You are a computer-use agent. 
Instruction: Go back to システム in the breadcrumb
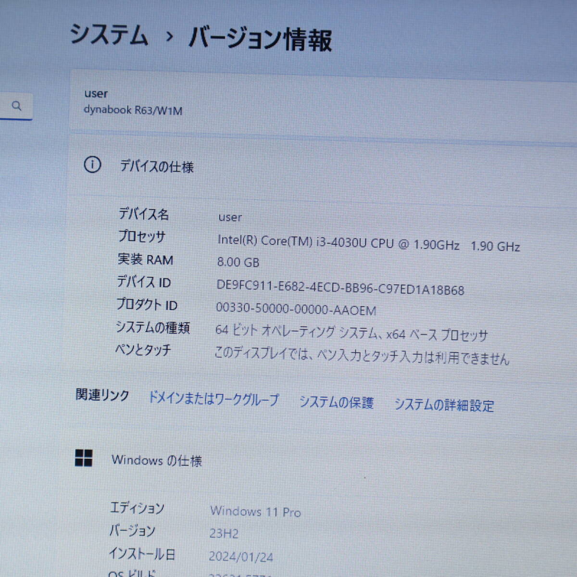(109, 35)
